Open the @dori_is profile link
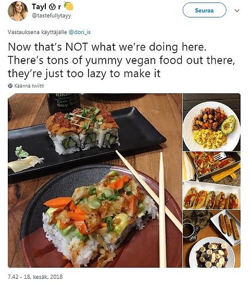Viewport: 250px width, 283px height. pos(80,32)
